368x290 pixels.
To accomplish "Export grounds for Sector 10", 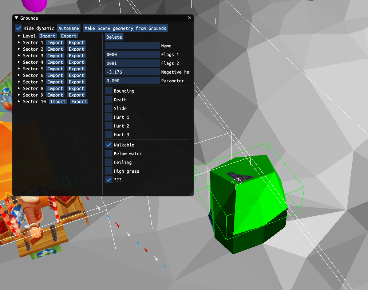I will (79, 102).
